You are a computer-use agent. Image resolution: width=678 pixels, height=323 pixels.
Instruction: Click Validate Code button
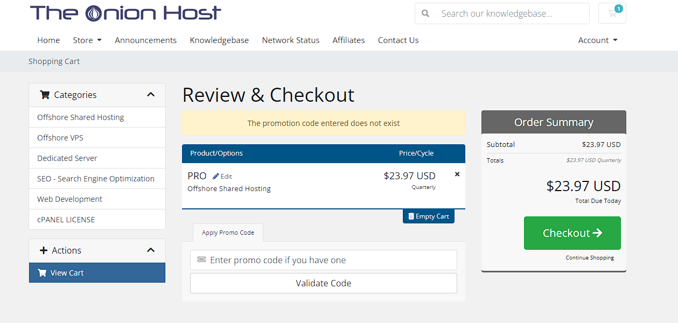[x=324, y=283]
